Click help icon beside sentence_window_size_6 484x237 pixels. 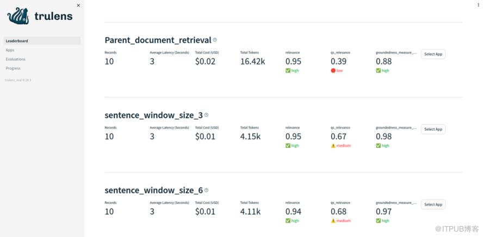pos(206,190)
